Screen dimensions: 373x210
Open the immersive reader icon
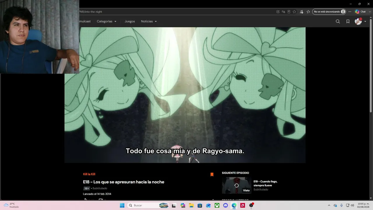pos(289,12)
